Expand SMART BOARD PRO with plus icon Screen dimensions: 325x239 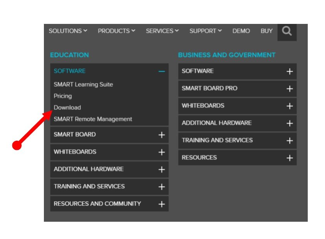click(x=290, y=89)
